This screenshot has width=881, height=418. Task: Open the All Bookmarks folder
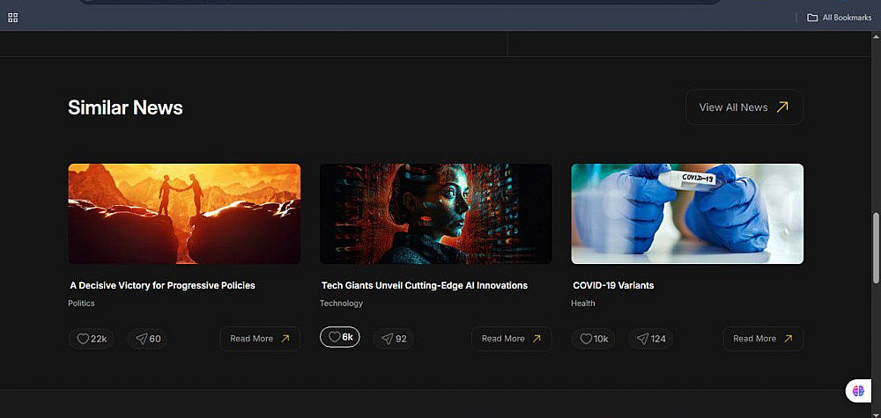pyautogui.click(x=840, y=18)
